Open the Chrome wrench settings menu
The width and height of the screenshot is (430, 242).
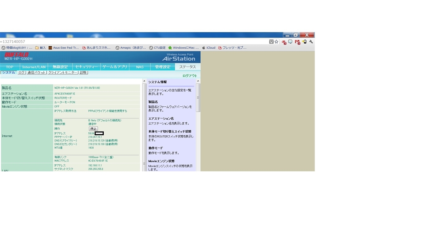[x=311, y=42]
